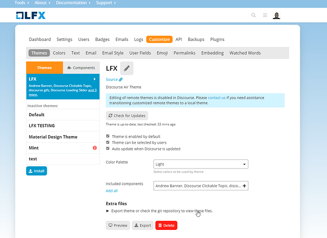Select the Default inactive theme
Viewport: 327px width, 238px height.
pyautogui.click(x=63, y=115)
